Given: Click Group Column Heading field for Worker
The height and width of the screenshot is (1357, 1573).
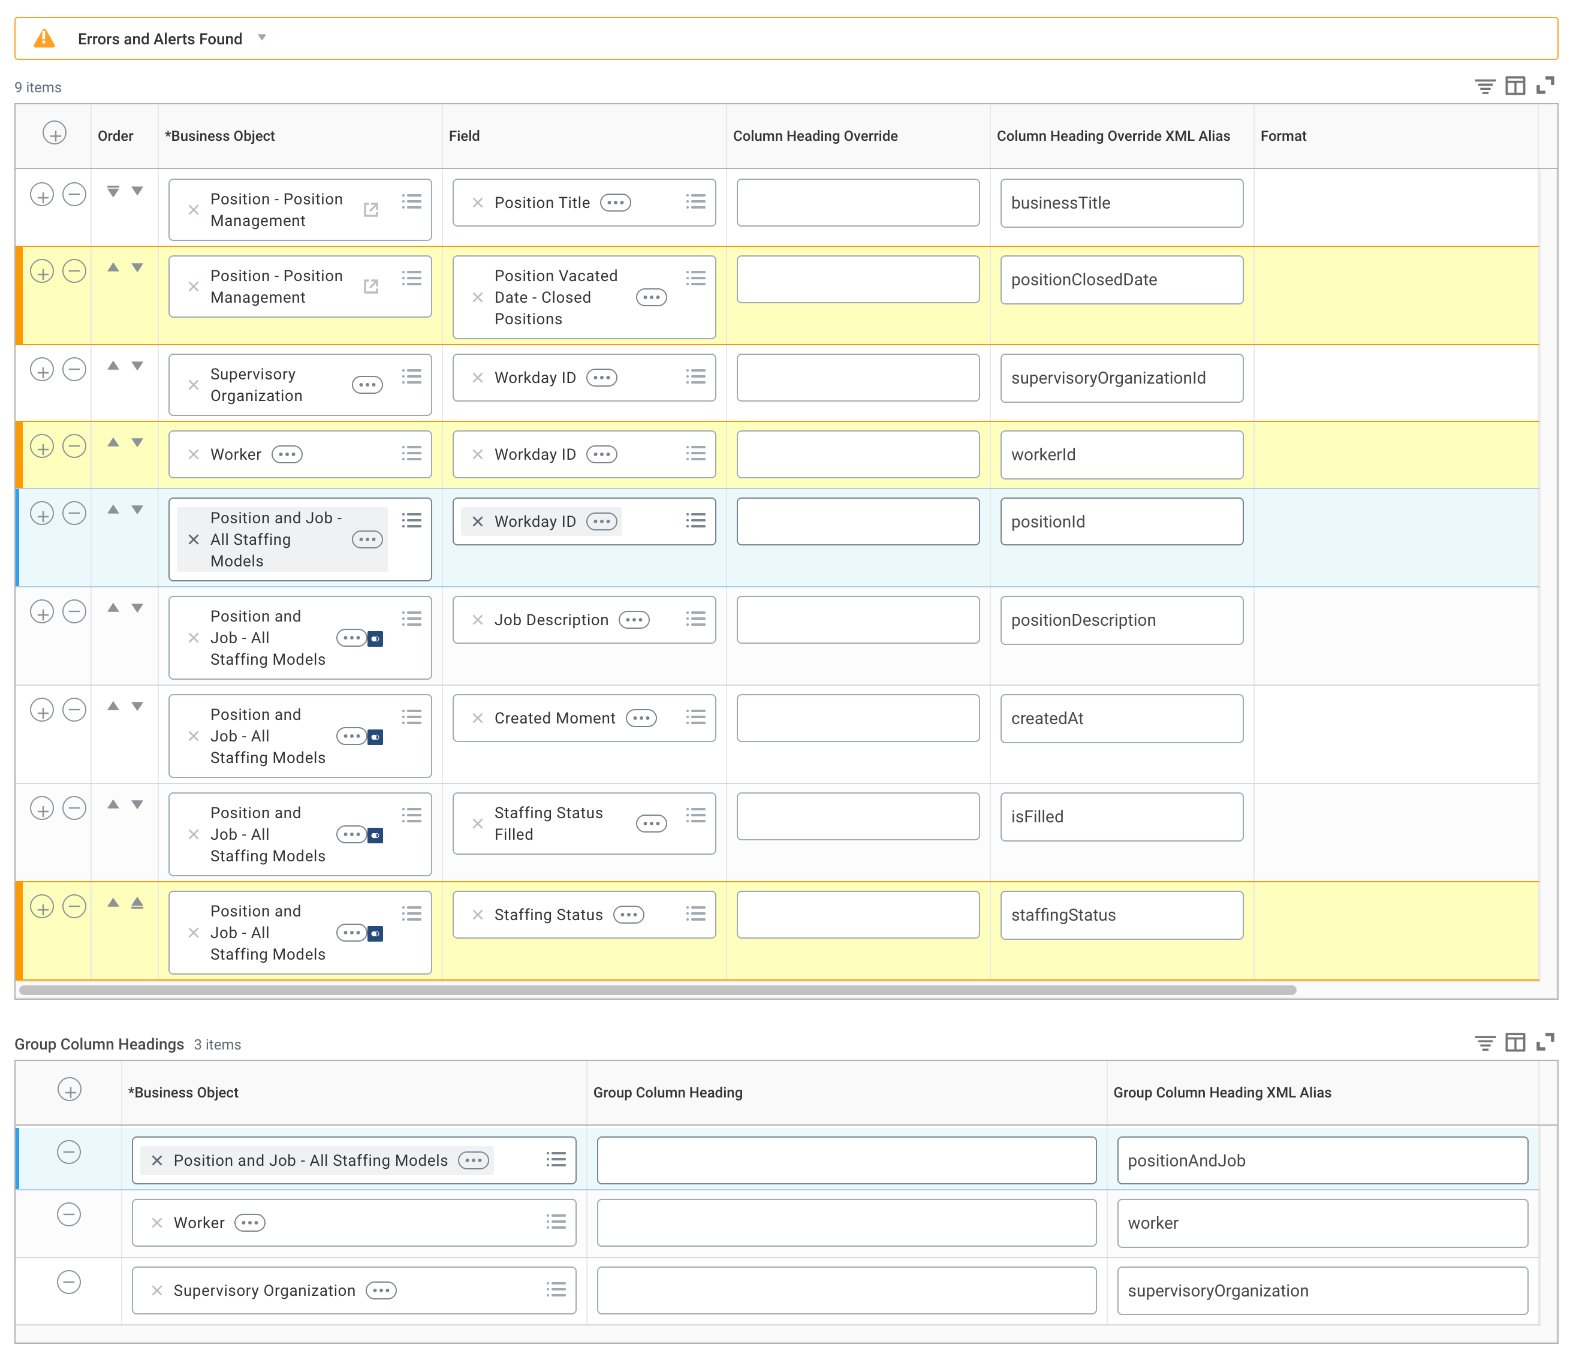Looking at the screenshot, I should tap(846, 1223).
